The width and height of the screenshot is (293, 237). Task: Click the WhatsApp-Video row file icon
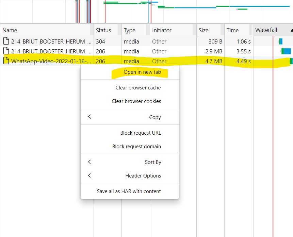point(6,61)
